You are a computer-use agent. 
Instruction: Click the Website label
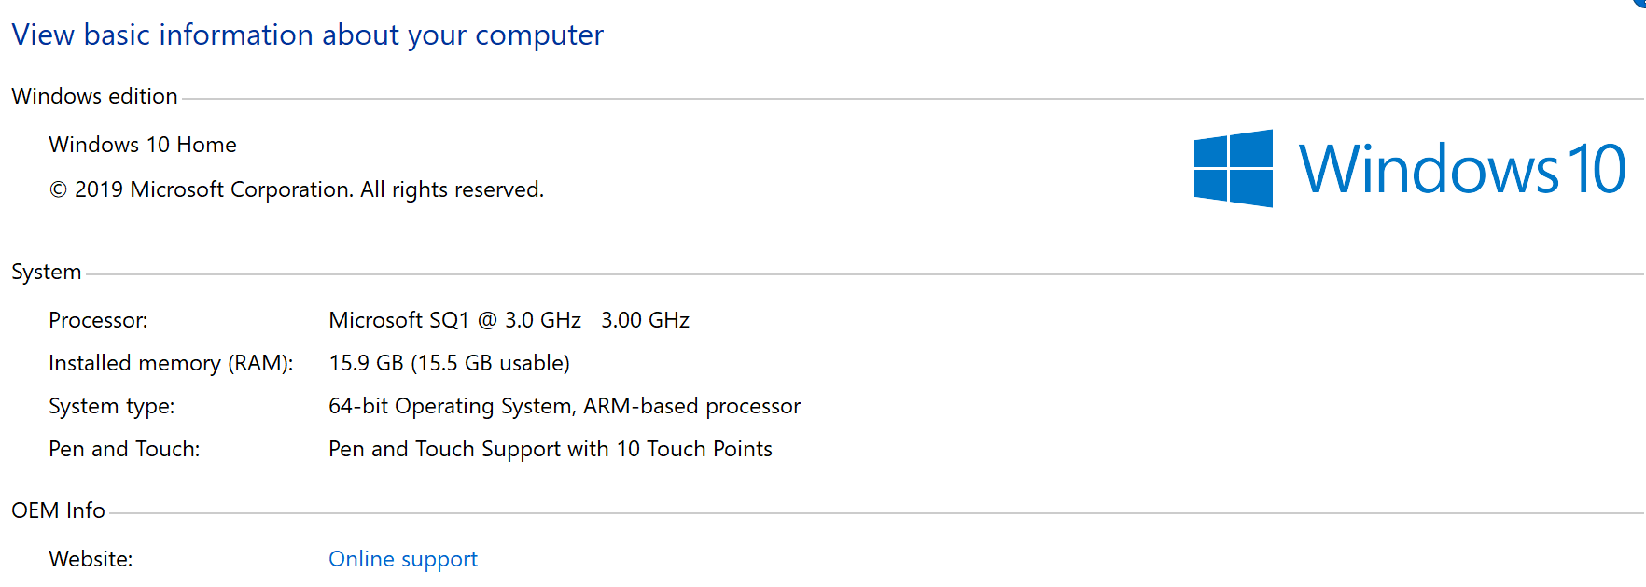coord(91,559)
